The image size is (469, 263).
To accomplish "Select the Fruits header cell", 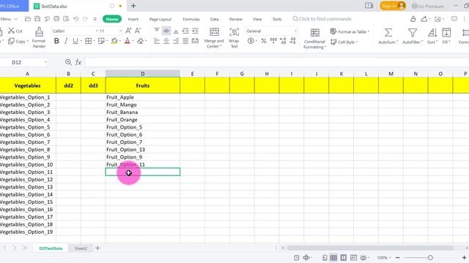I will (143, 85).
